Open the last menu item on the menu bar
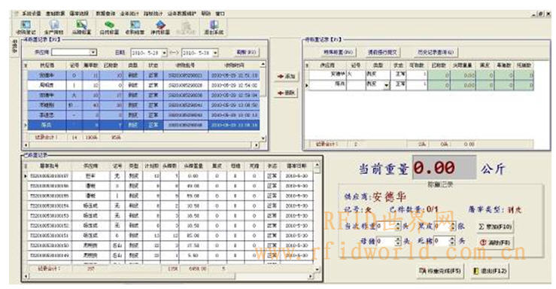Viewport: 556px width, 289px height. pos(220,14)
